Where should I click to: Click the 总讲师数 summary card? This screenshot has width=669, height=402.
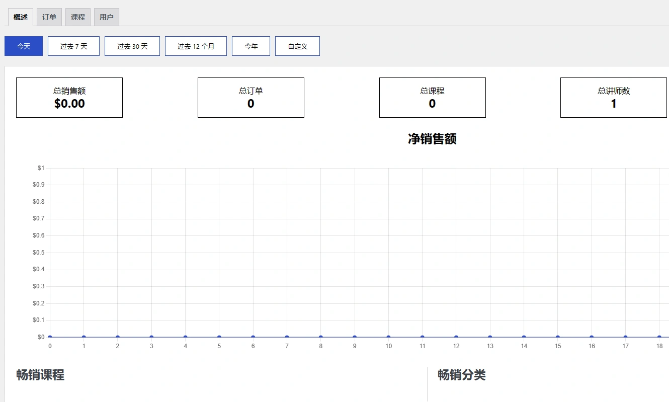coord(614,98)
